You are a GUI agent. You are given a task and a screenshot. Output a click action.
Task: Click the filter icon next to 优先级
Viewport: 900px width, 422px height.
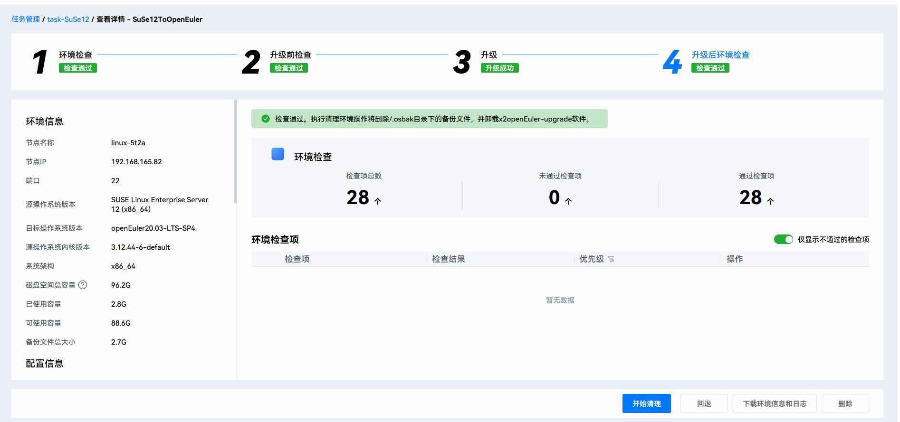coord(611,259)
